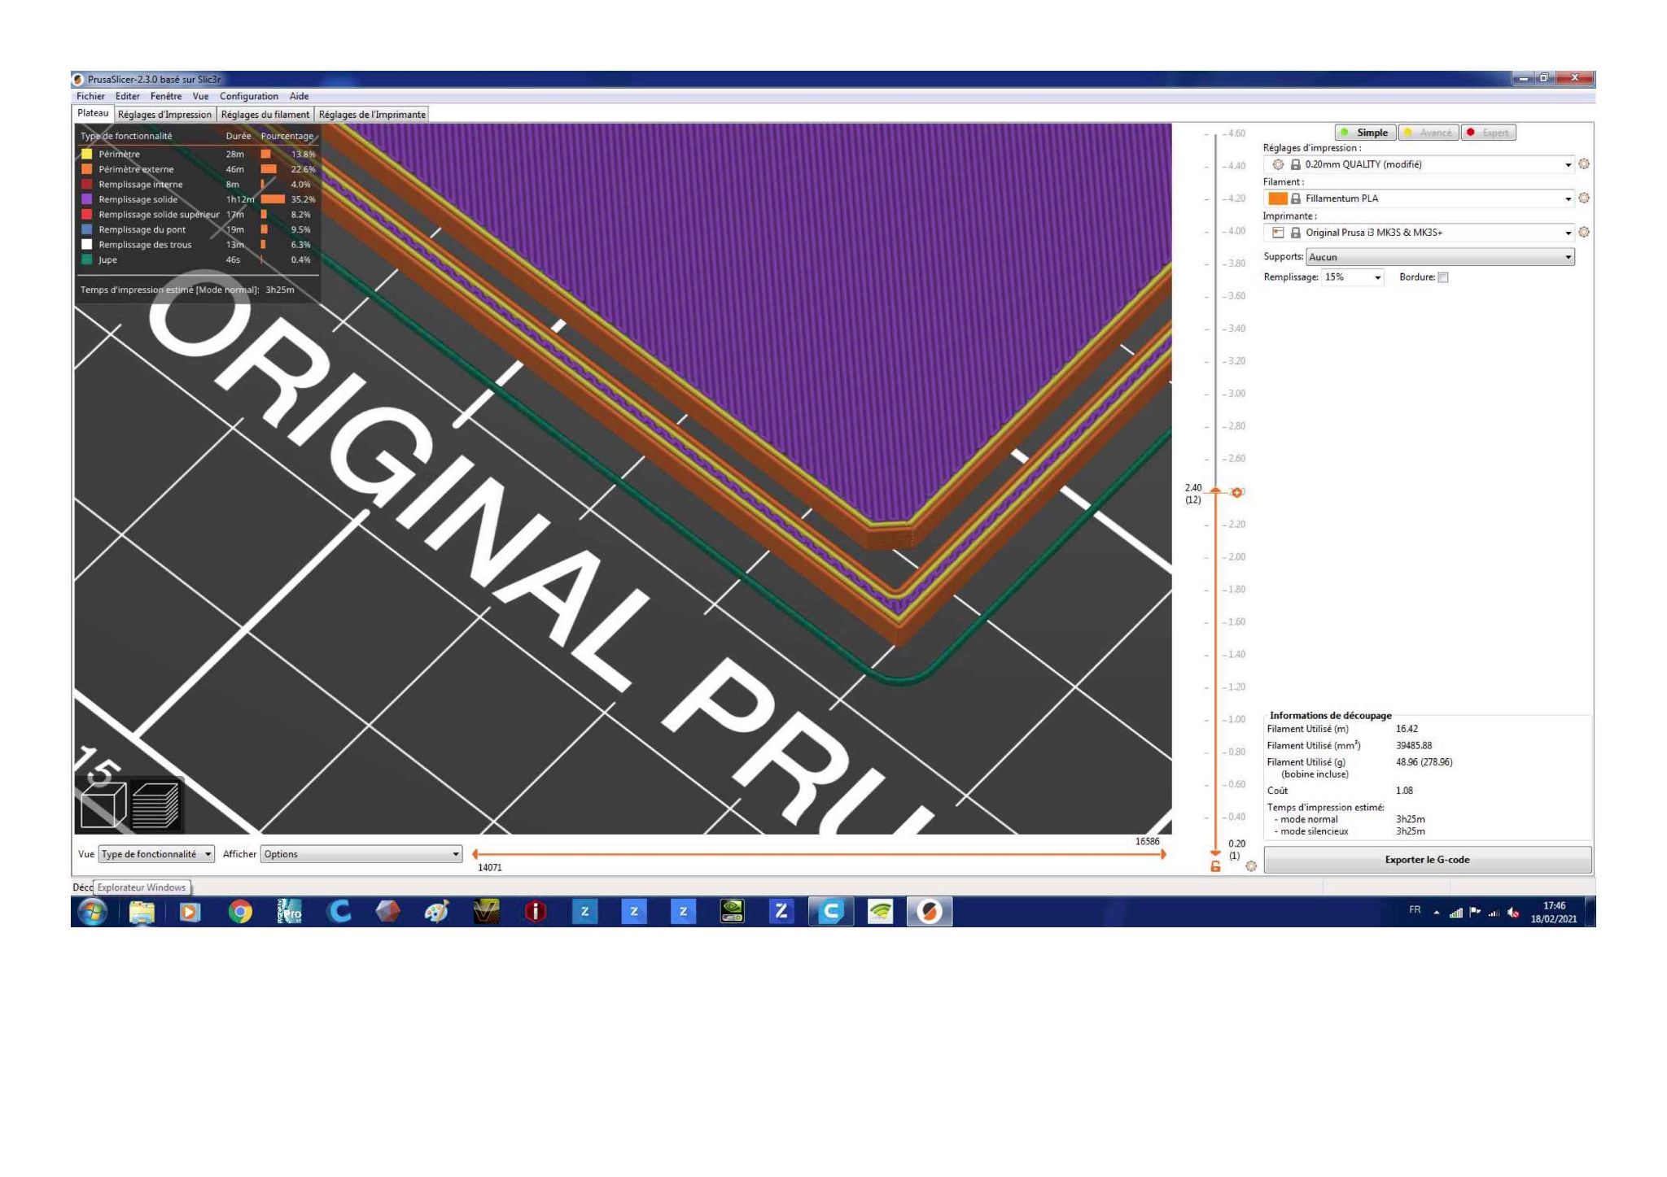Open the red polyhedron taskbar application
The height and width of the screenshot is (1177, 1667).
(x=388, y=913)
